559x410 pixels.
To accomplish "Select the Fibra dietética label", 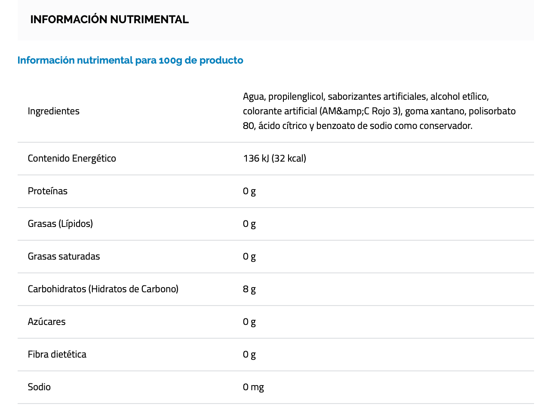I will tap(57, 354).
